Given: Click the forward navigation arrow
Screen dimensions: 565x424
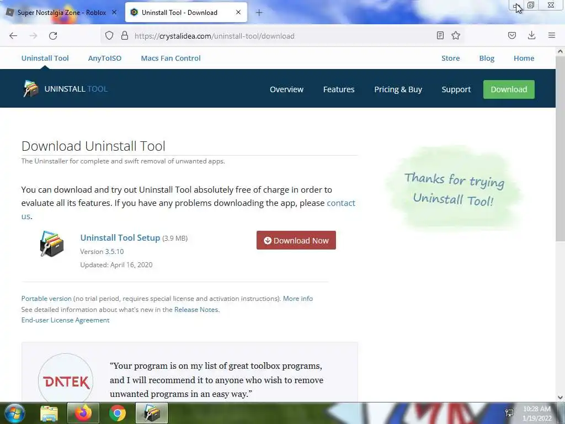Looking at the screenshot, I should click(x=33, y=36).
